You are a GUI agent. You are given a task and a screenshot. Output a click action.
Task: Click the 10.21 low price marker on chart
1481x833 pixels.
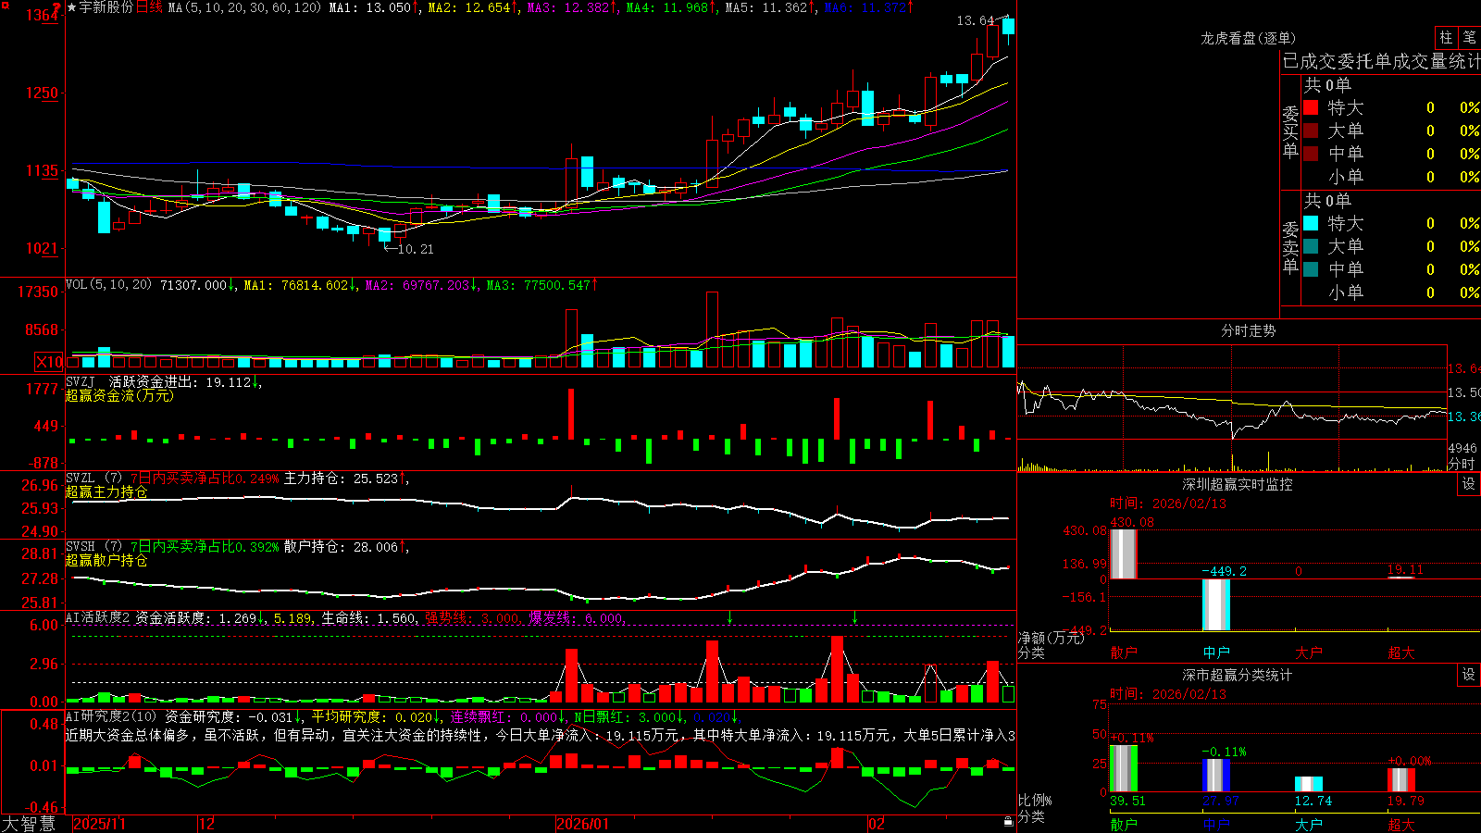(x=415, y=249)
